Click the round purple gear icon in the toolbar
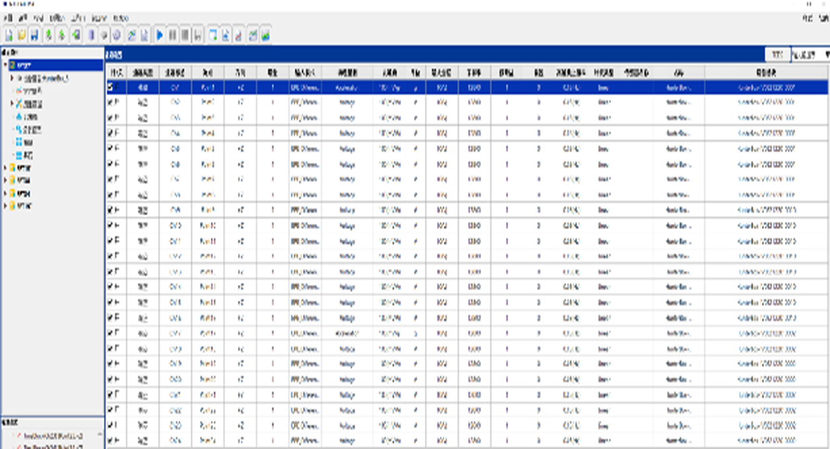The width and height of the screenshot is (830, 449). point(116,35)
